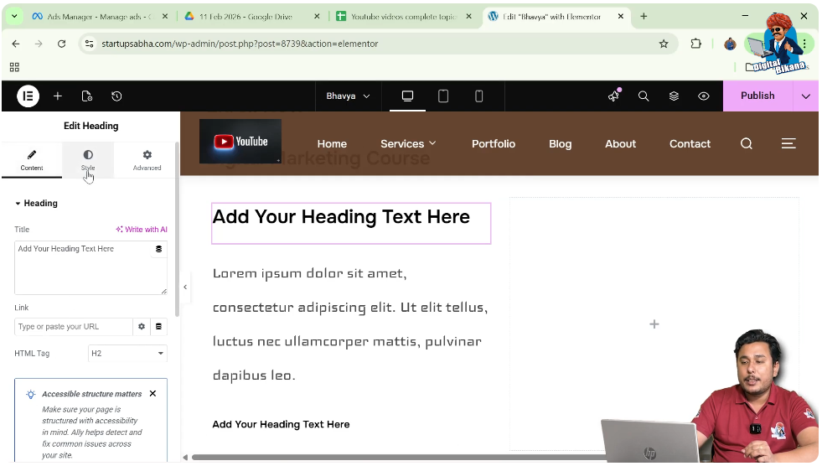
Task: Open the Services menu item
Action: pos(408,143)
